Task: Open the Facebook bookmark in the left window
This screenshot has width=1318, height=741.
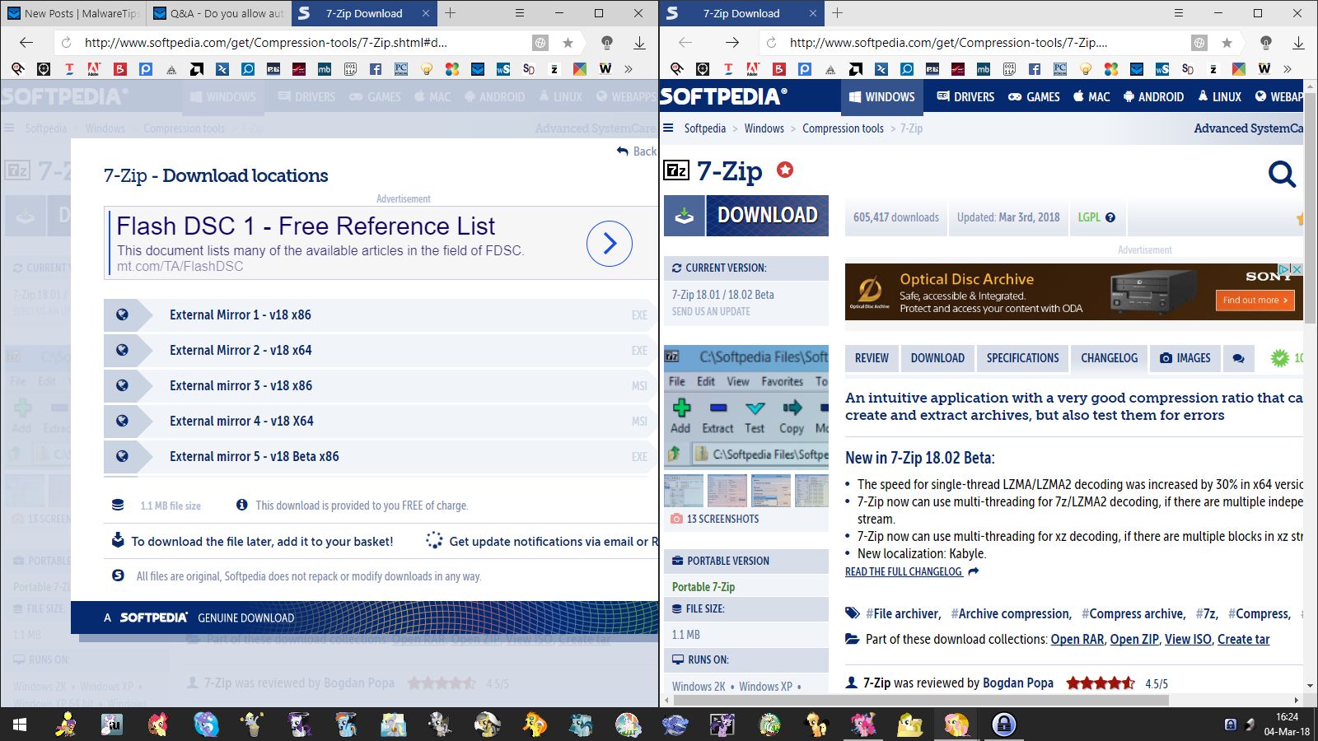Action: [376, 69]
